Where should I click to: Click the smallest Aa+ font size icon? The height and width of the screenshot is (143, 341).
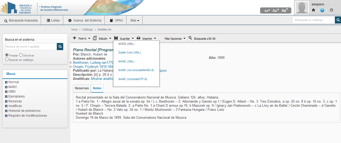click(267, 11)
